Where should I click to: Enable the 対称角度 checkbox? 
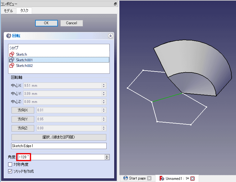(x=10, y=164)
